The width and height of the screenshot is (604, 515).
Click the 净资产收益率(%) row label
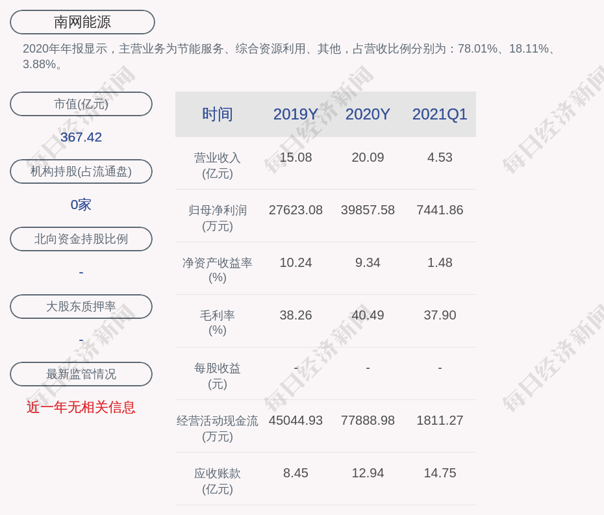click(x=218, y=270)
